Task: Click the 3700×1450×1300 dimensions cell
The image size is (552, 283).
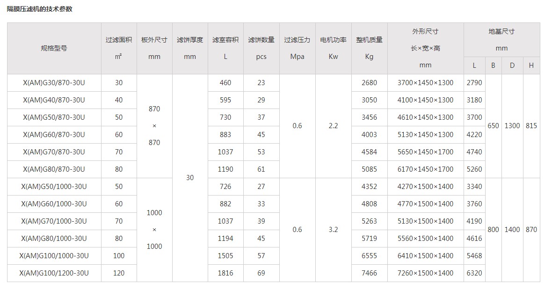Action: click(x=425, y=83)
